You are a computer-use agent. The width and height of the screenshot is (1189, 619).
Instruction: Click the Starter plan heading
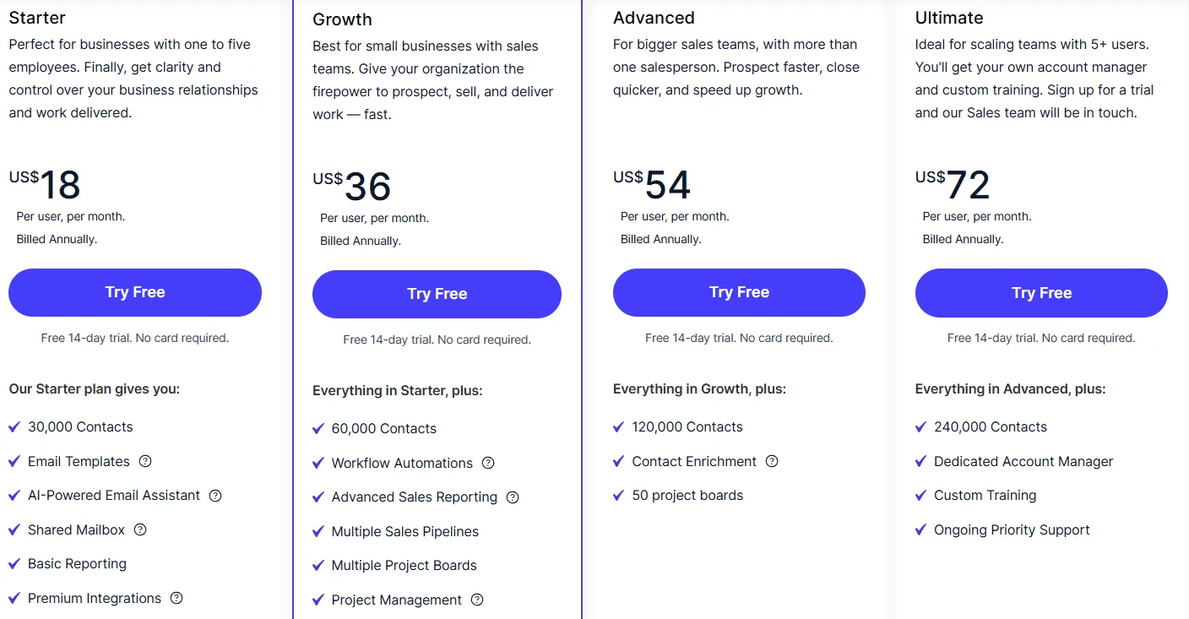tap(37, 18)
